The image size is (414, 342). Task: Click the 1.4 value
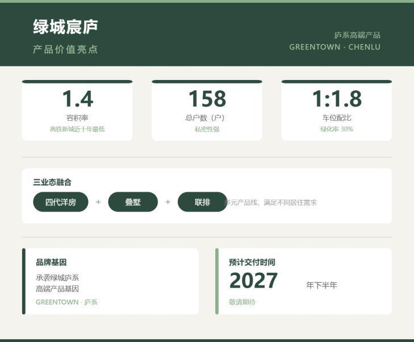pos(78,99)
